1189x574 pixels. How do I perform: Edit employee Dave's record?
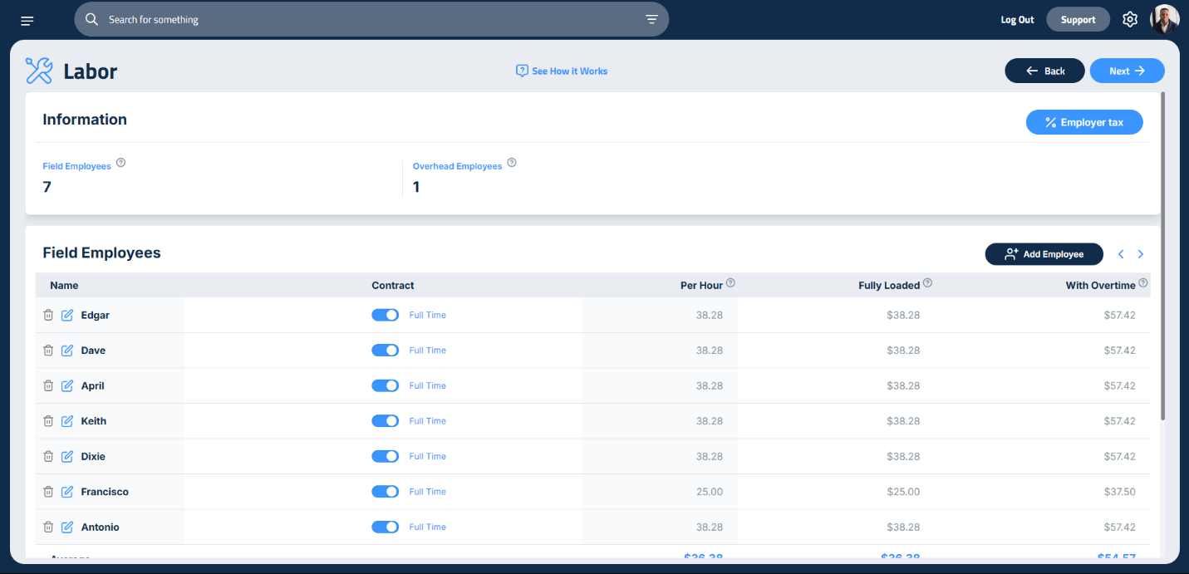pyautogui.click(x=67, y=351)
